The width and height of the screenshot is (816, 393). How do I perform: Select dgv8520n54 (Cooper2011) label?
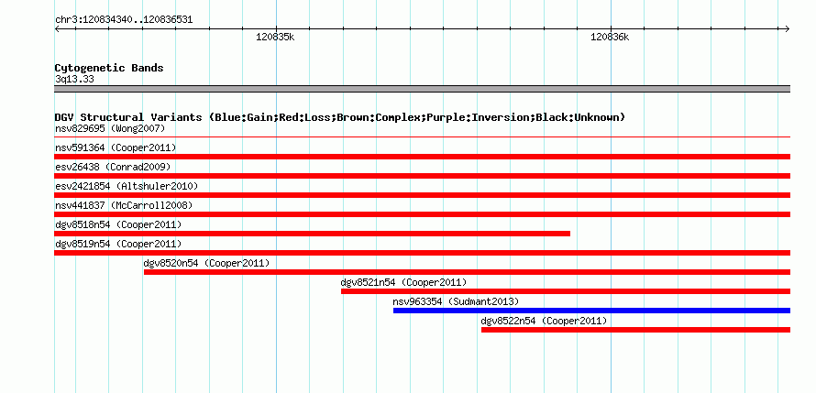click(207, 263)
